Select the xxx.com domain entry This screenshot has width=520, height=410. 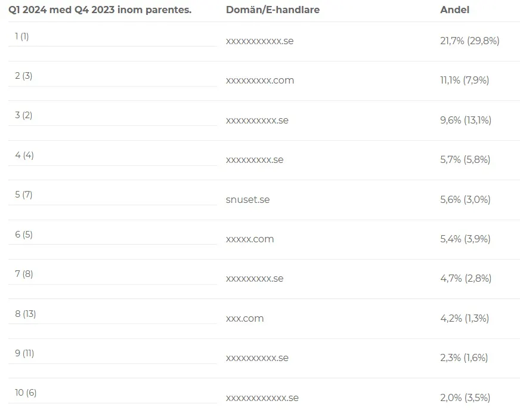244,318
